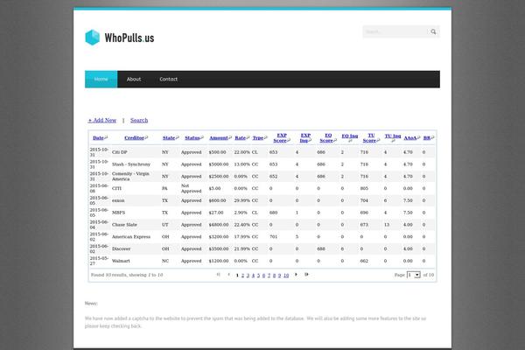Select the Chase Slate creditor cell
This screenshot has height=350, width=525.
pos(124,225)
